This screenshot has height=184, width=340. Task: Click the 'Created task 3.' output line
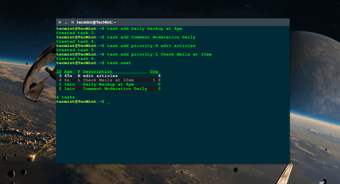pos(76,33)
